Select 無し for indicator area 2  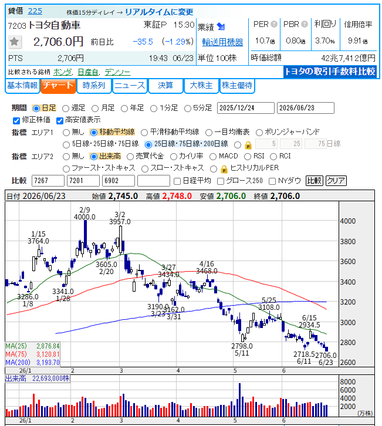pyautogui.click(x=66, y=157)
